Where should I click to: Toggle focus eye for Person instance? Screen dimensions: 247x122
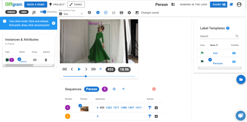[35, 60]
